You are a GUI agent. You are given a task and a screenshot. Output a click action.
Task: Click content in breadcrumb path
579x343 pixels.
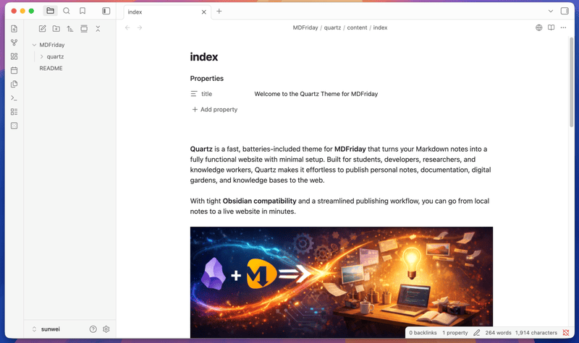click(x=357, y=27)
